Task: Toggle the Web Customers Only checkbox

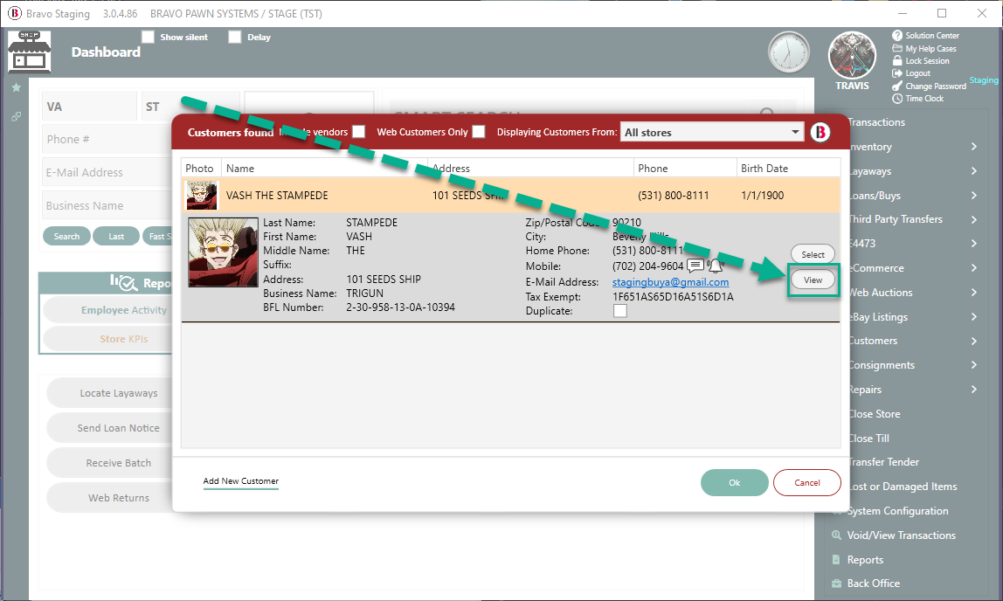Action: [x=478, y=132]
